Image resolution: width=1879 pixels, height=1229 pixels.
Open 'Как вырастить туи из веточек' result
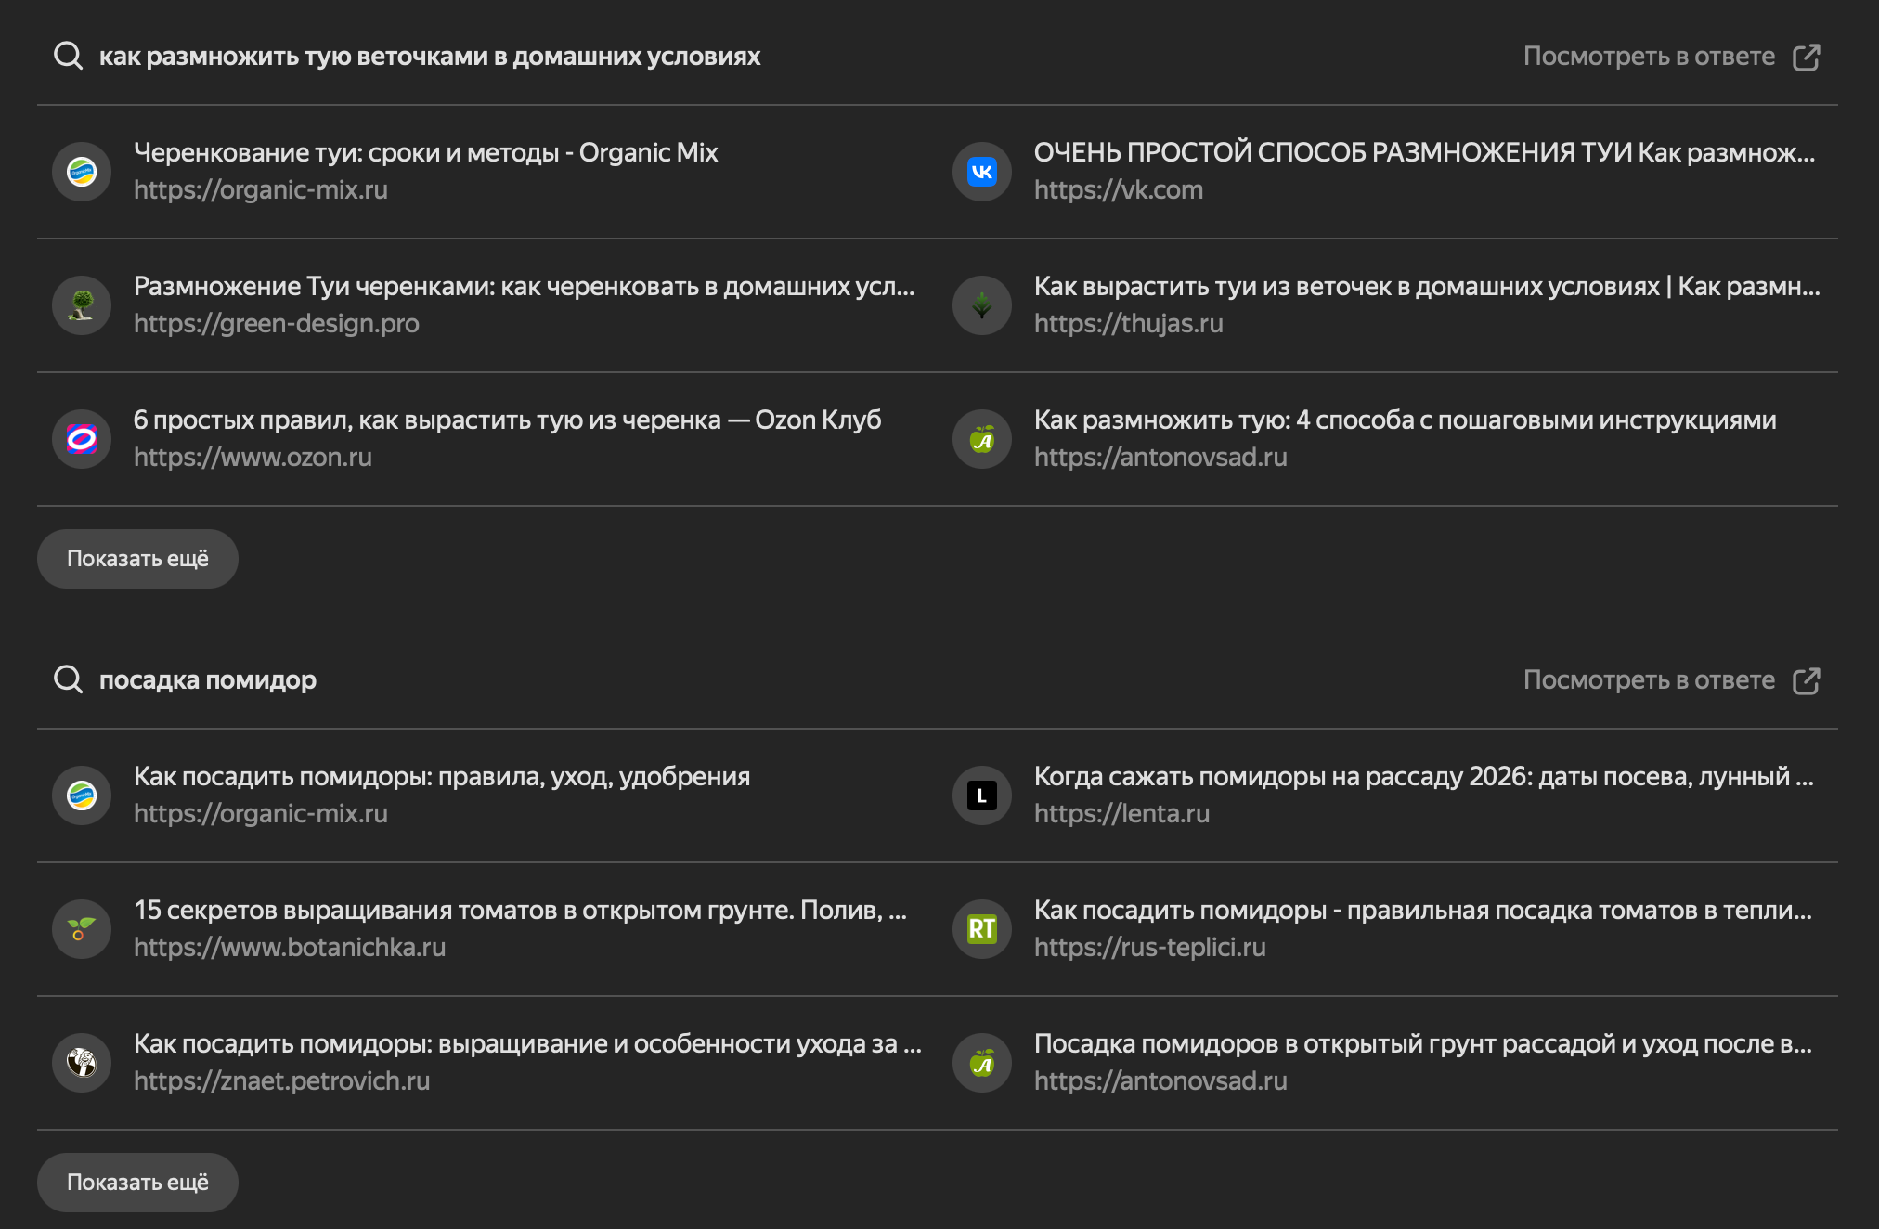(x=1427, y=286)
